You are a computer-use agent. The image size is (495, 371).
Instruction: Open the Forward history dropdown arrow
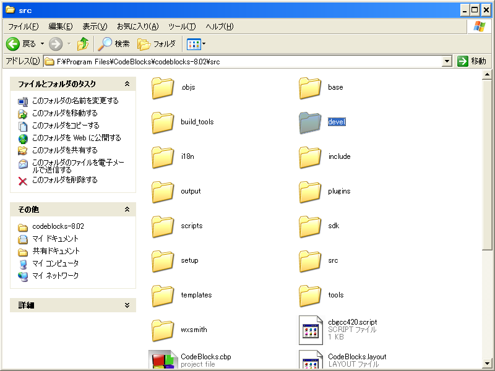69,44
